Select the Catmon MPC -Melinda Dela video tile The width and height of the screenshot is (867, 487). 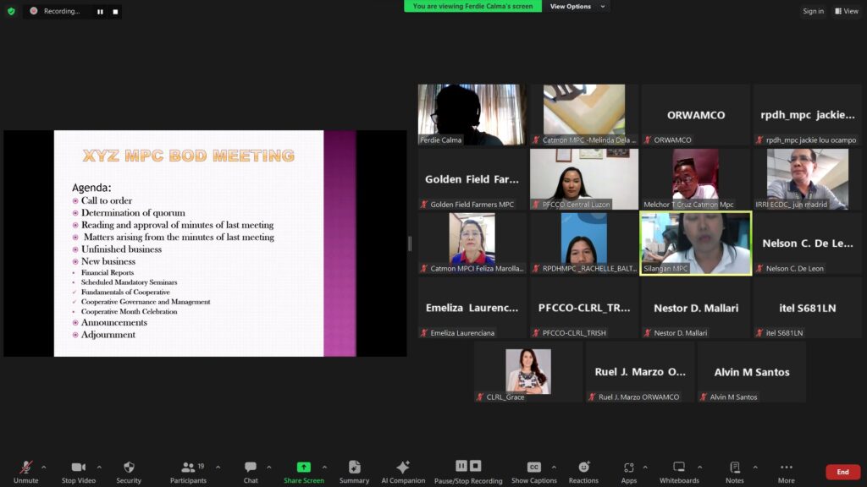[584, 115]
